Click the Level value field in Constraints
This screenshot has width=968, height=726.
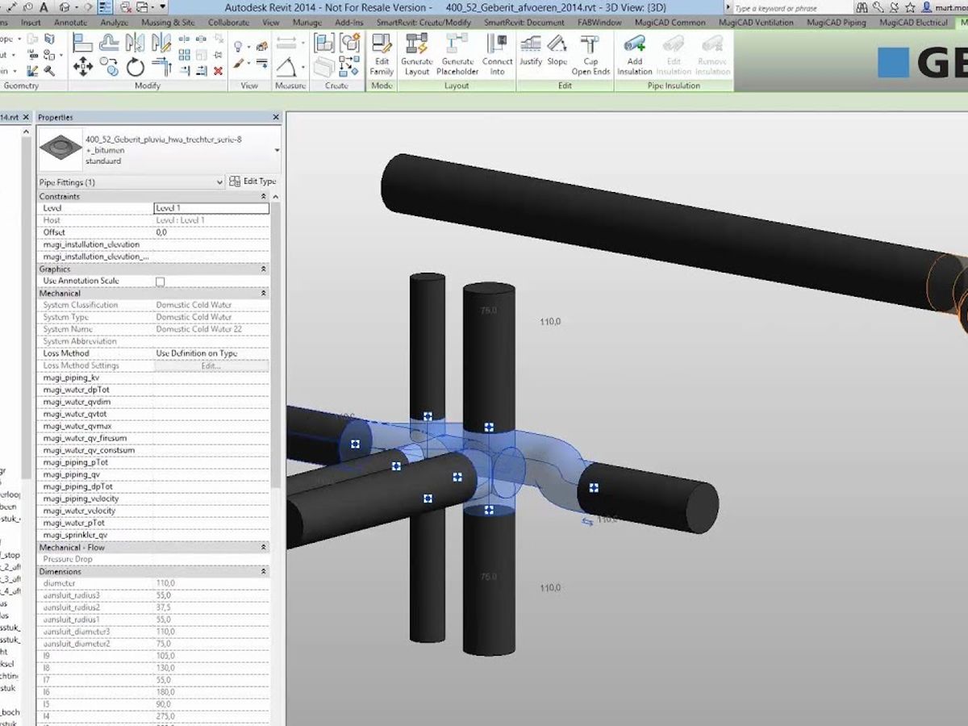[211, 208]
